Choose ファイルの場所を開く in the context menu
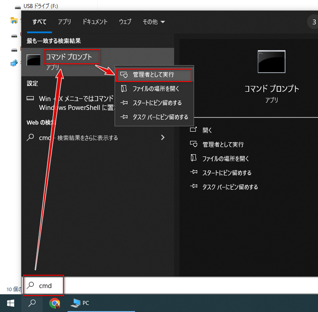 tap(154, 89)
